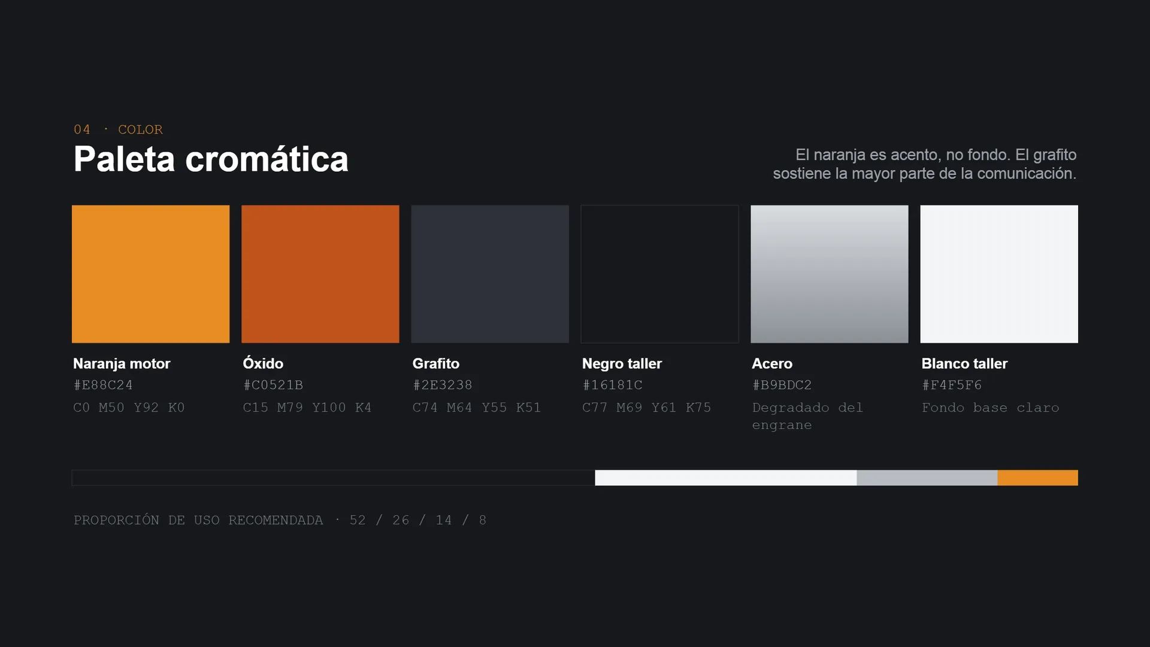This screenshot has width=1150, height=647.
Task: Select the #F4F5F6 hex label
Action: (952, 385)
